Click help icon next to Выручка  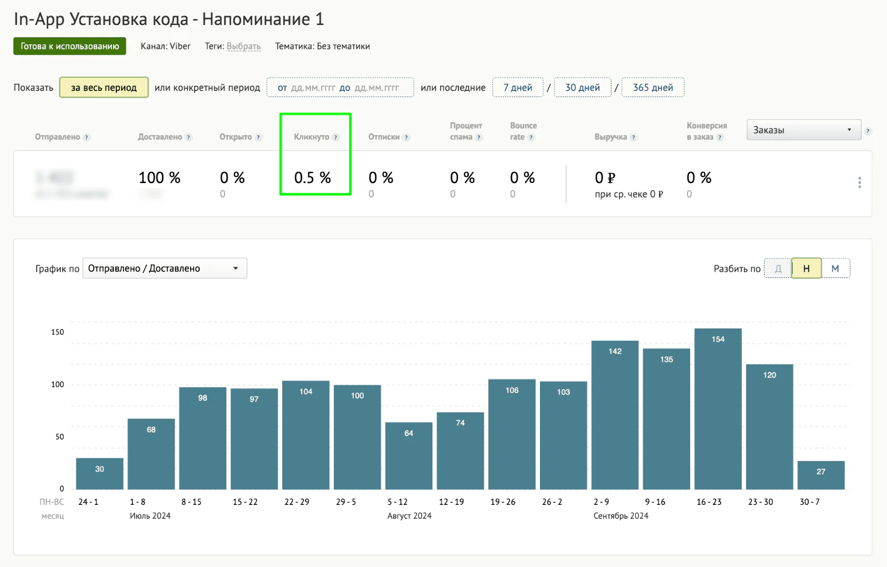tap(634, 137)
